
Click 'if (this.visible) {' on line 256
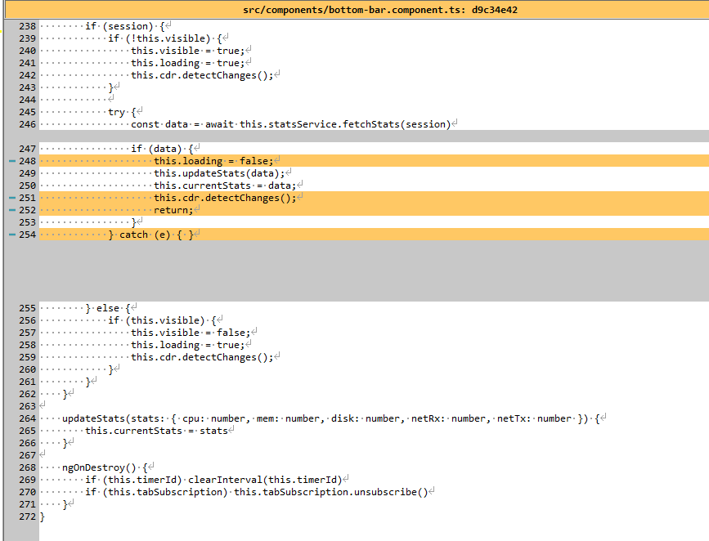coord(163,320)
